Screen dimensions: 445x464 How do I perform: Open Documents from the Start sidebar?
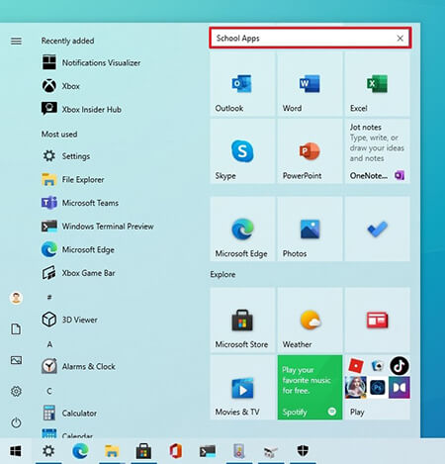click(x=16, y=328)
